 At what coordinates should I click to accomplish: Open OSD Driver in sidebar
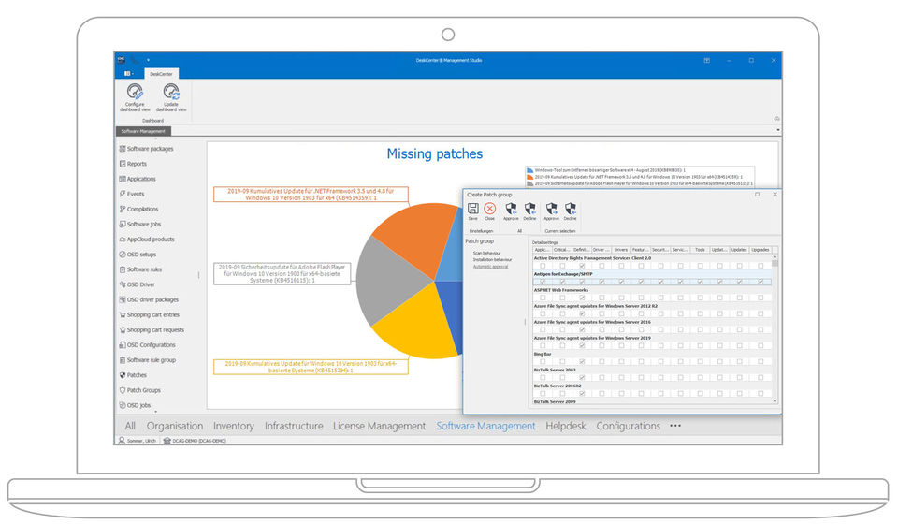[x=137, y=284]
